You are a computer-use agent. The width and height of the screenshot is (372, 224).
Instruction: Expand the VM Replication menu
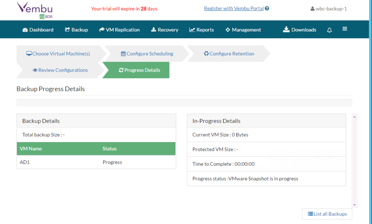point(119,30)
